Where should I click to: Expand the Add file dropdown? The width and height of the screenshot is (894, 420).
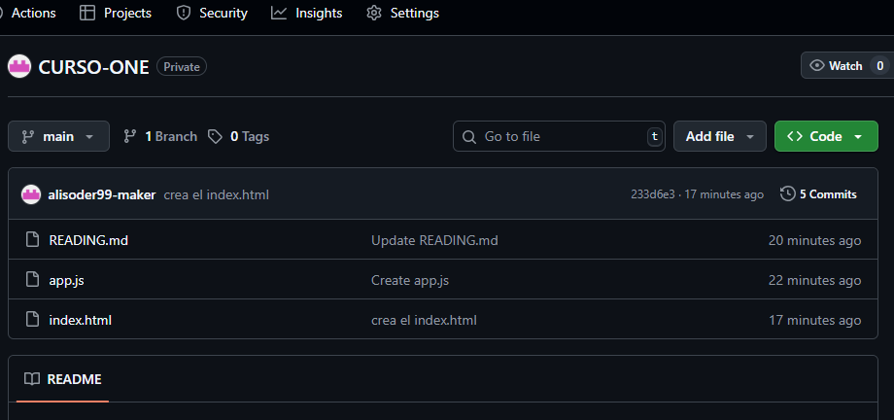pyautogui.click(x=719, y=136)
